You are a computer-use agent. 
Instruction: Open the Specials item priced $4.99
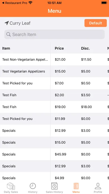pos(54,177)
